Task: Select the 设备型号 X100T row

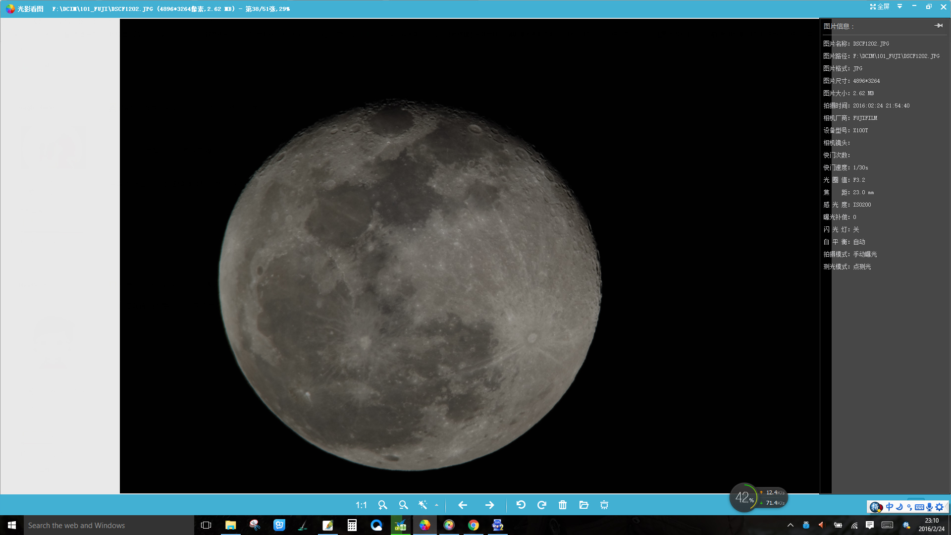Action: 845,130
